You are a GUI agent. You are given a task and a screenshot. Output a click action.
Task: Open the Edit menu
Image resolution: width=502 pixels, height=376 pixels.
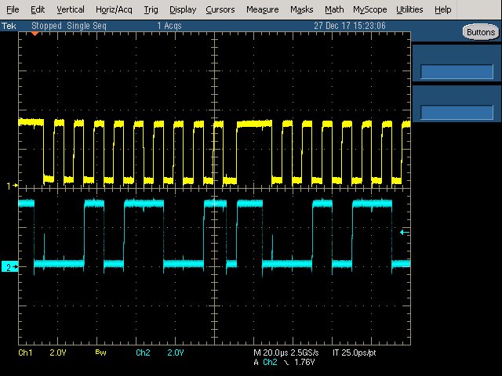[38, 9]
